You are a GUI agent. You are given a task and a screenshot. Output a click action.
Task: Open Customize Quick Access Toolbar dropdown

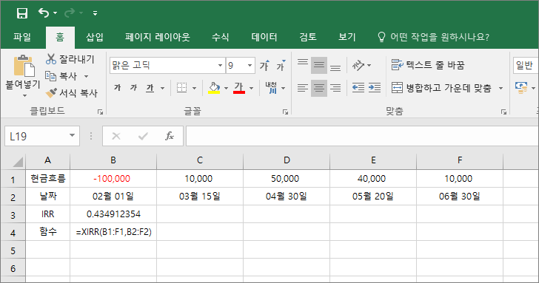pyautogui.click(x=96, y=13)
